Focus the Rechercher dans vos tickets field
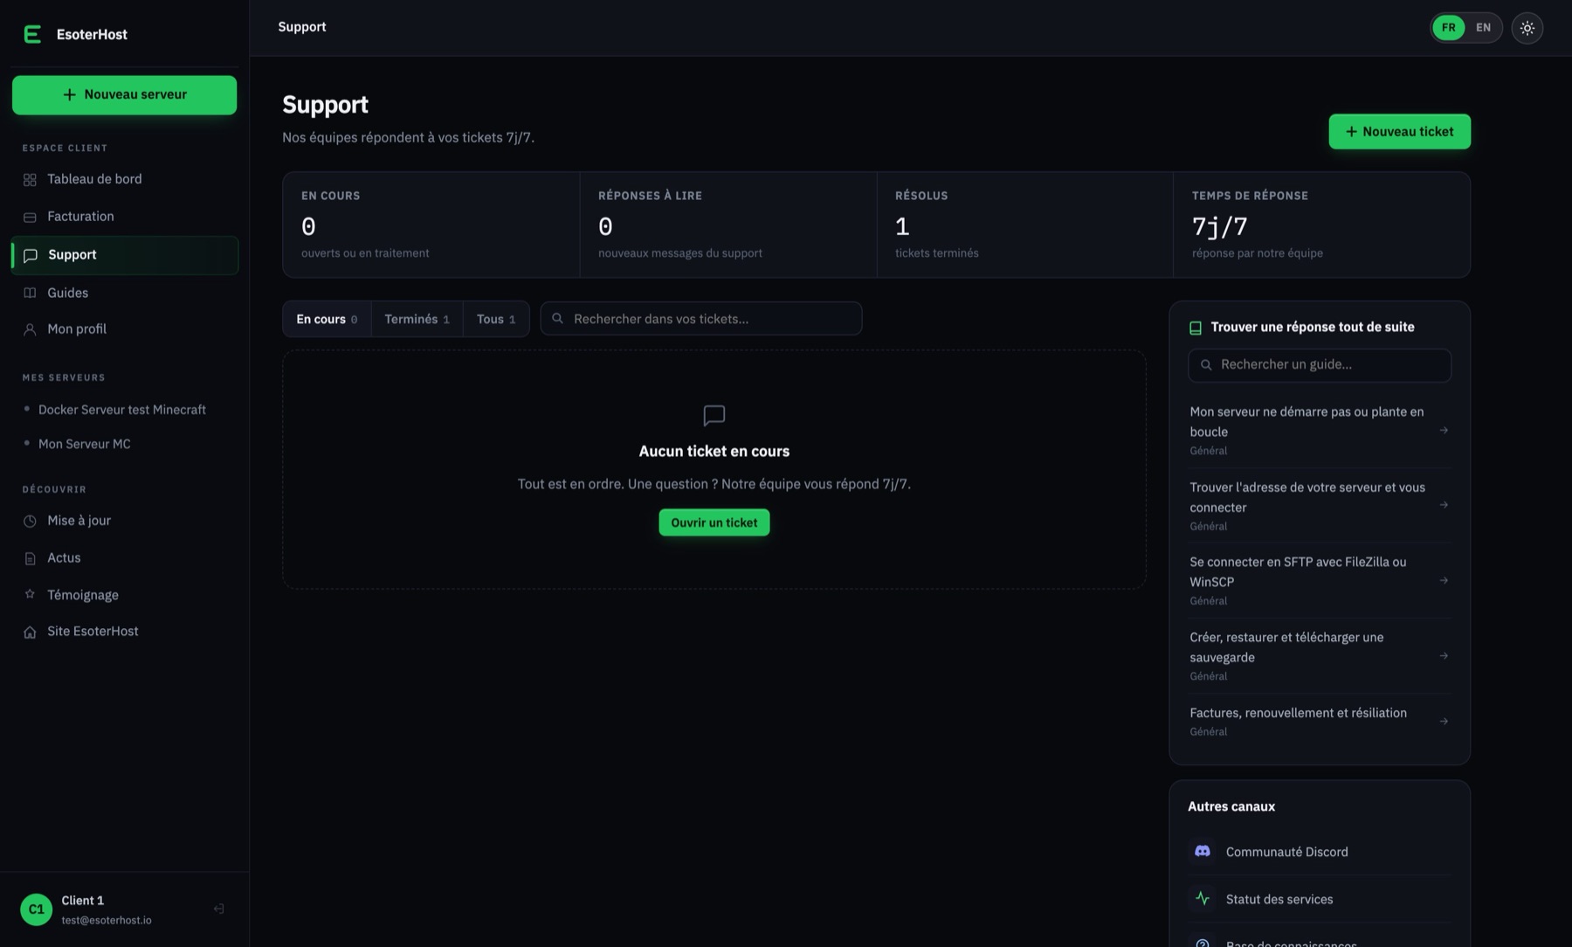 pos(701,319)
